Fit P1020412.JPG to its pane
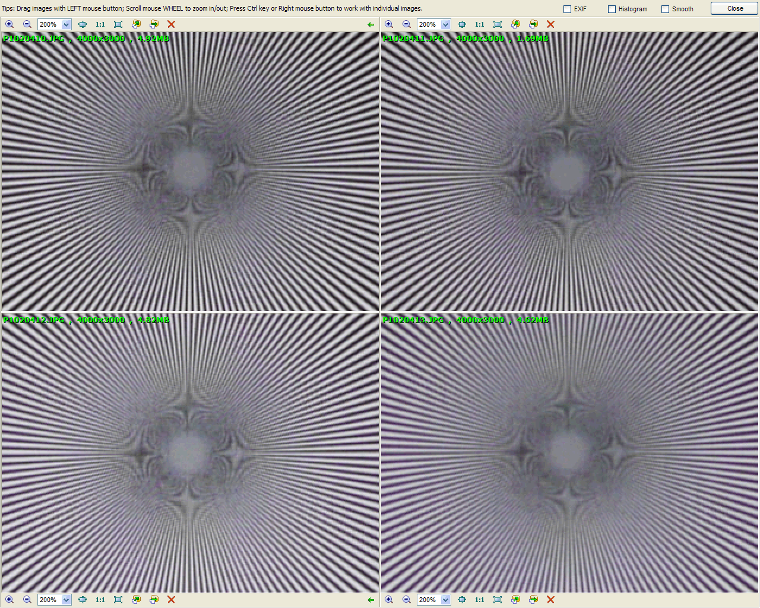 click(x=118, y=600)
